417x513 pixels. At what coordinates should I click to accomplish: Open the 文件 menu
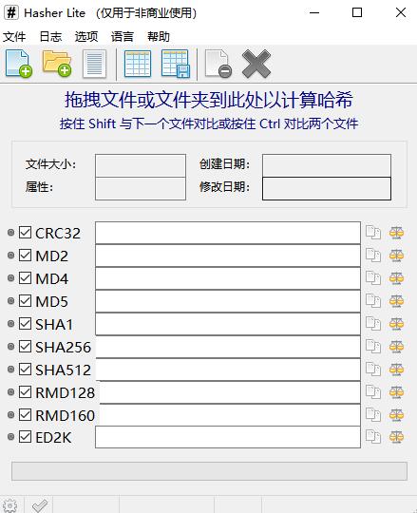tap(14, 37)
